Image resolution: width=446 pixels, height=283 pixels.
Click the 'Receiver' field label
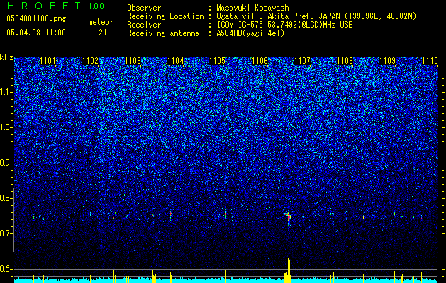(144, 25)
